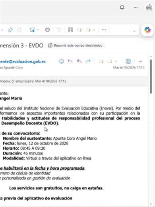
Task: Open toolbar overflow three-dots menu
Action: 104,30
